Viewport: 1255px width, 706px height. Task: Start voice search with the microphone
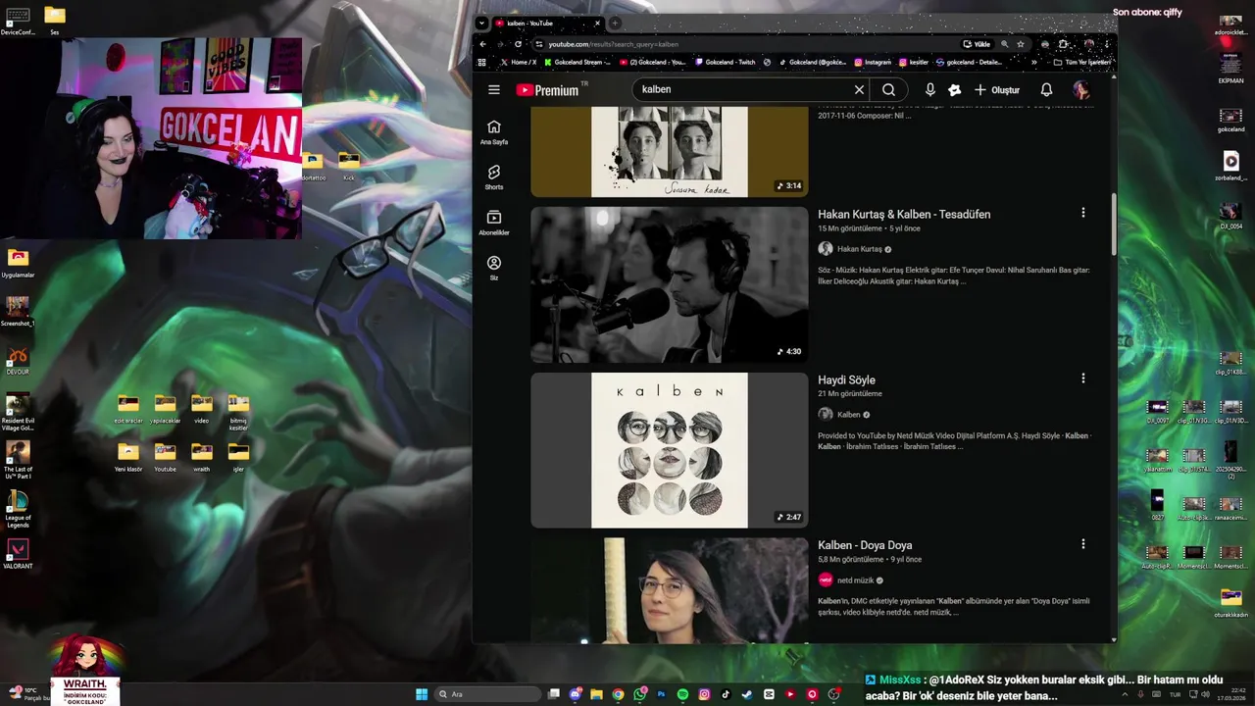point(929,90)
